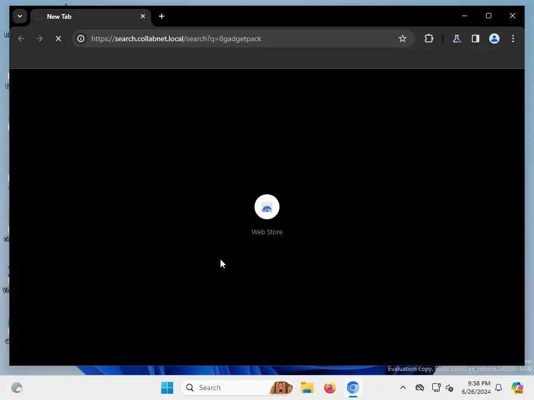Close the Chrome window
Screen dimensions: 534x400
(512, 16)
